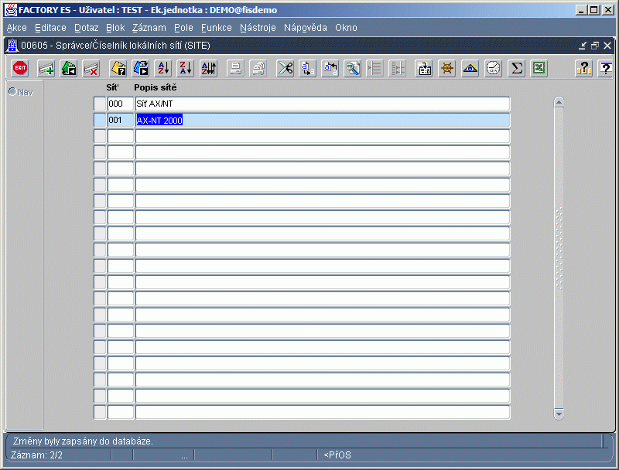Select the row marker next to 000
Viewport: 619px width, 470px height.
100,104
